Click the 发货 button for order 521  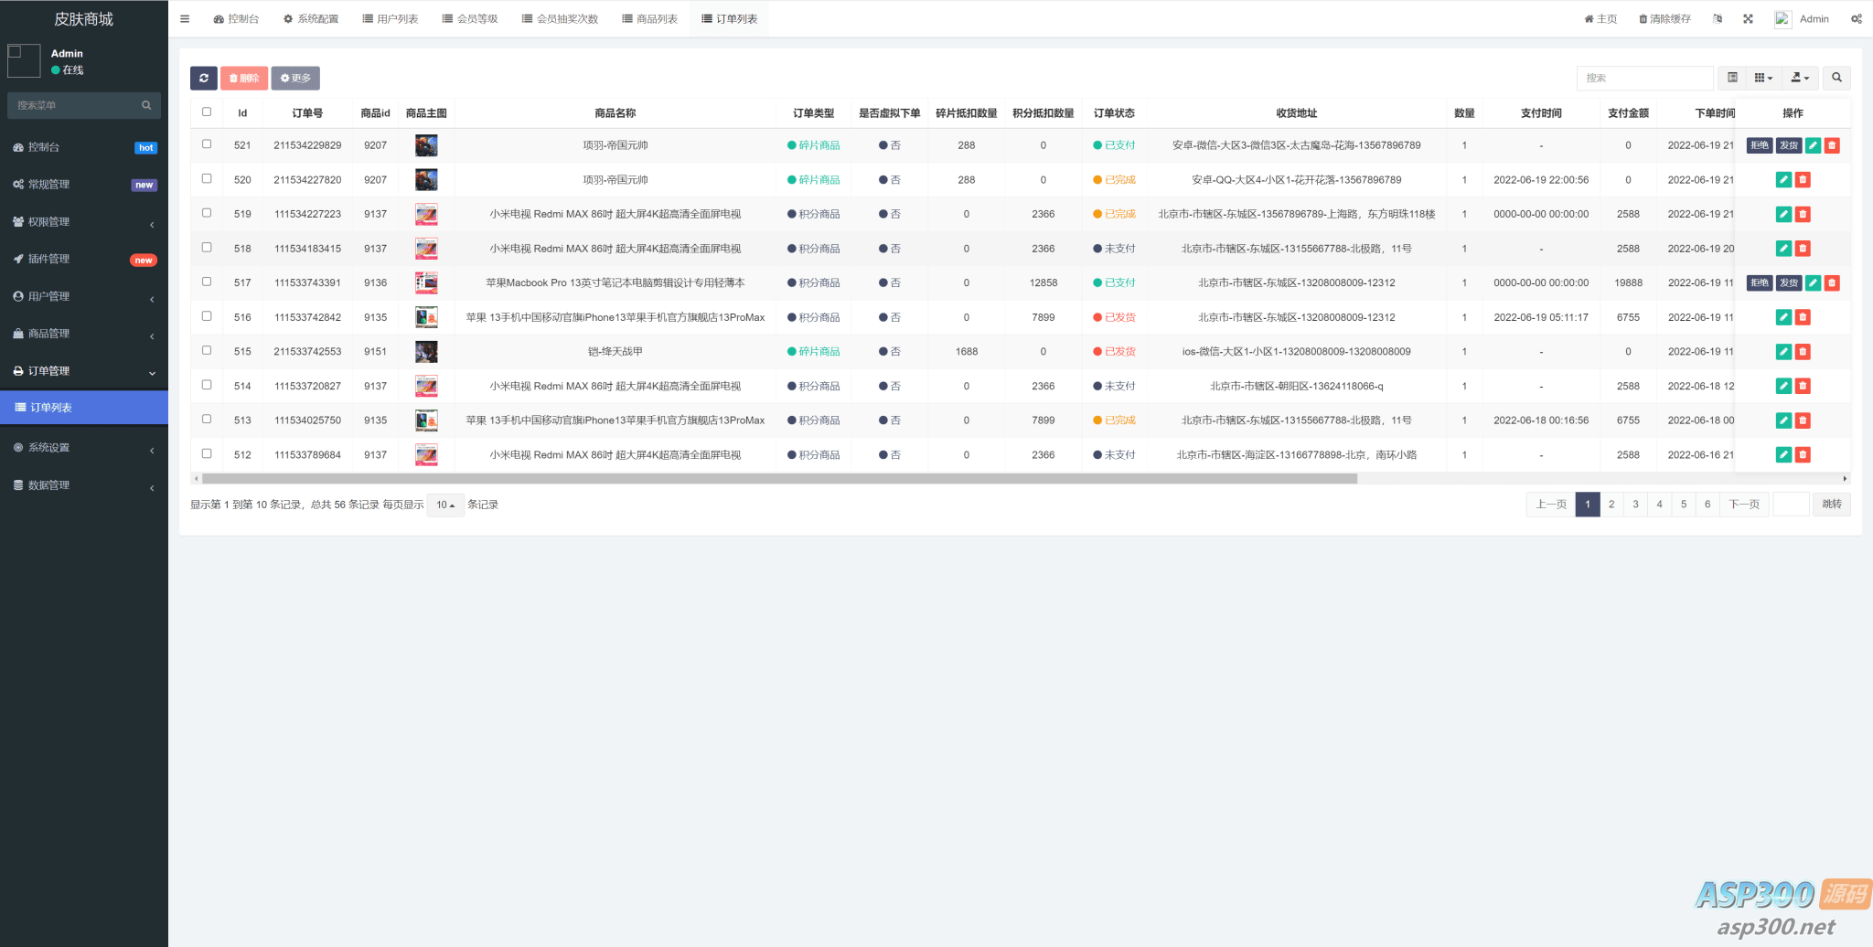(x=1788, y=145)
